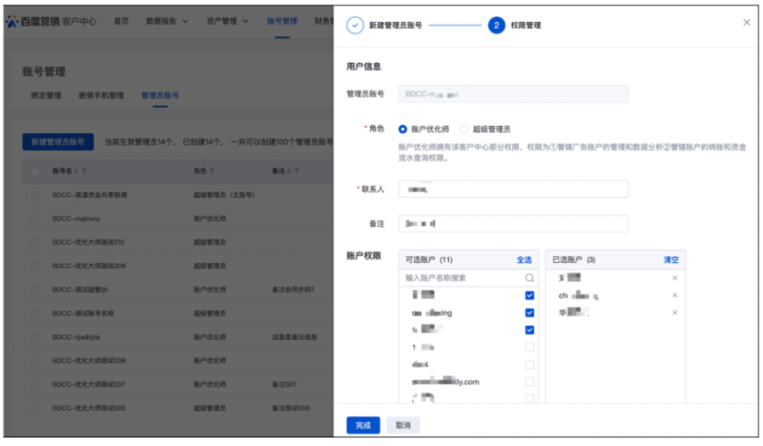This screenshot has width=763, height=446.
Task: Remove the selected account starting with '华'
Action: point(674,313)
